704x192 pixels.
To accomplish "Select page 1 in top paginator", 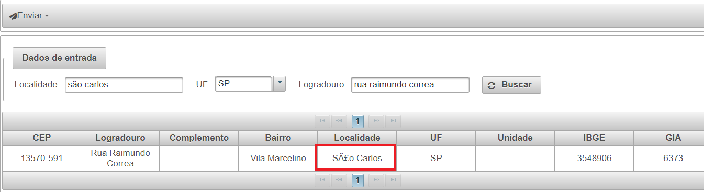I will 357,121.
